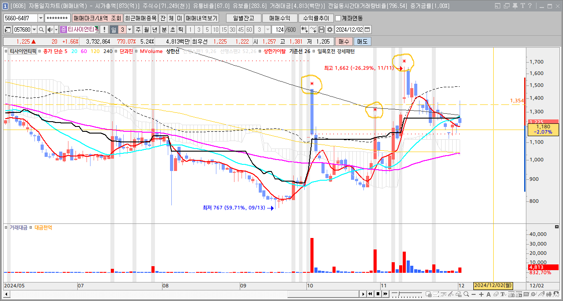Click the text annotation A icon
The image size is (563, 301).
488,294
